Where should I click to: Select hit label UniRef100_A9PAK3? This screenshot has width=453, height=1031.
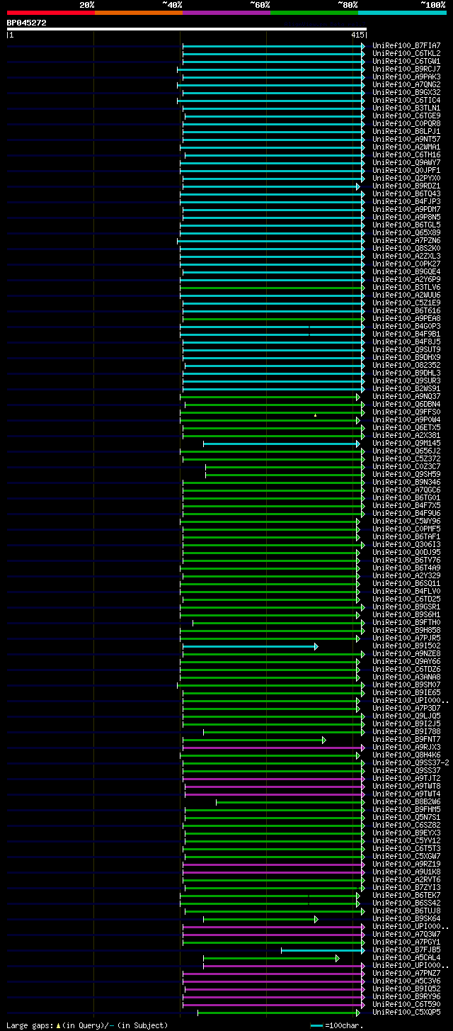click(x=406, y=77)
